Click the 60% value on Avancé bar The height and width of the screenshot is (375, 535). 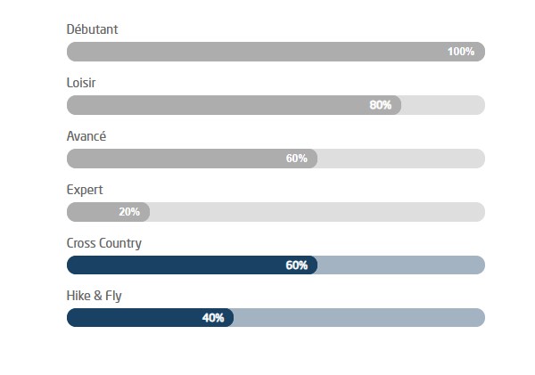[297, 159]
